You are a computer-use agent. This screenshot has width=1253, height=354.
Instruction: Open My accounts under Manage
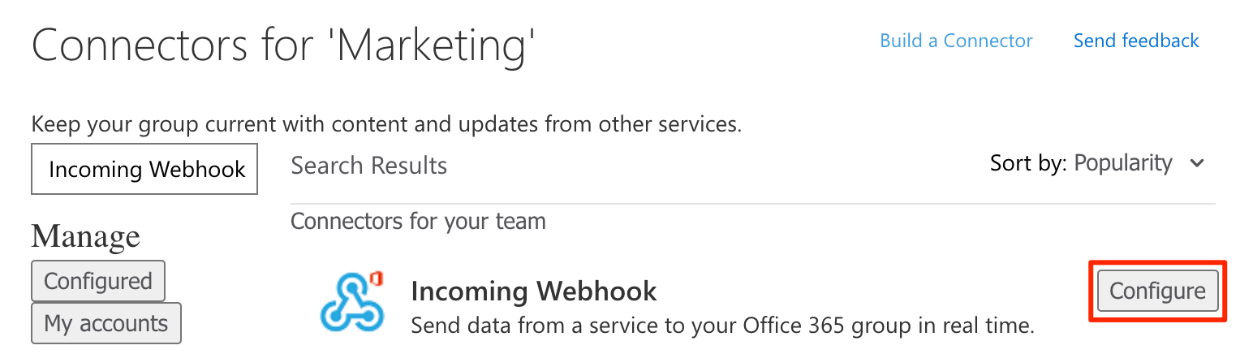(x=106, y=323)
